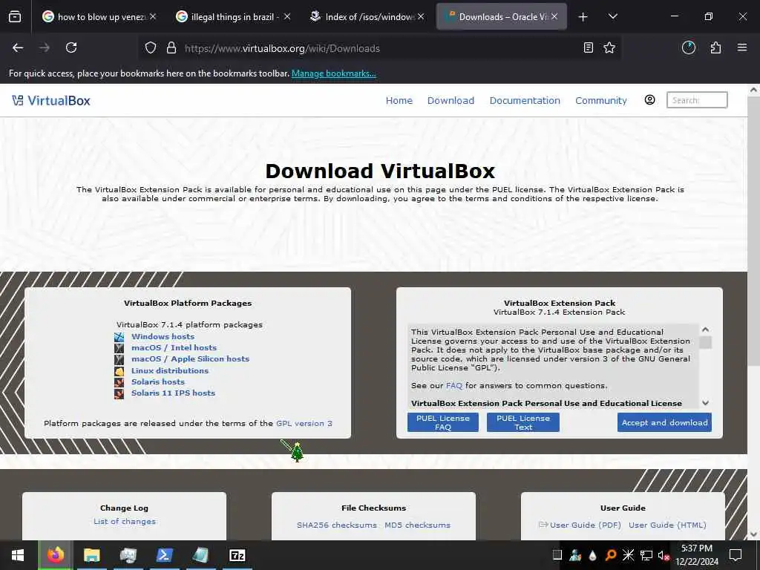Open File Explorer from the taskbar
Image resolution: width=760 pixels, height=570 pixels.
pos(91,555)
